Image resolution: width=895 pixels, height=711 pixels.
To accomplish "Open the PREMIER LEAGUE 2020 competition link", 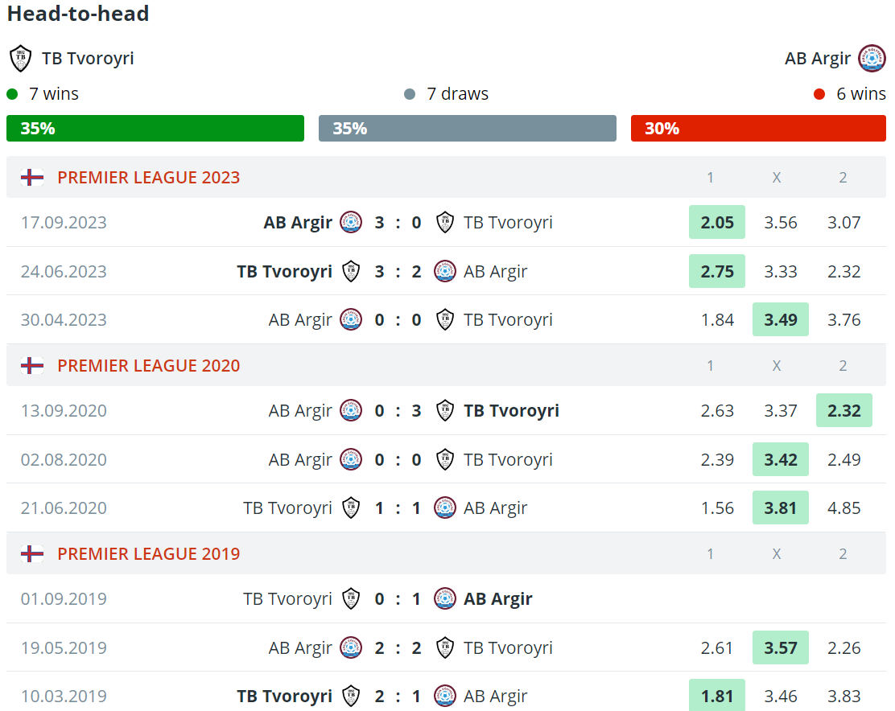I will pos(149,366).
